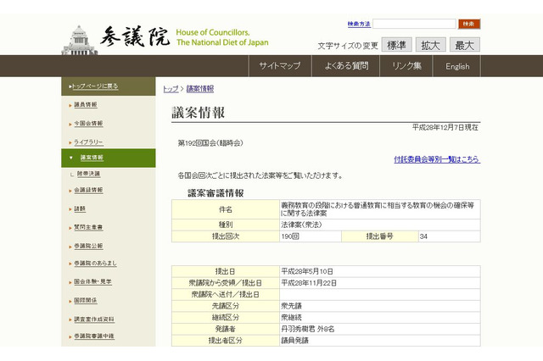The height and width of the screenshot is (361, 543).
Task: Click the 件名 header cell
Action: [x=226, y=209]
